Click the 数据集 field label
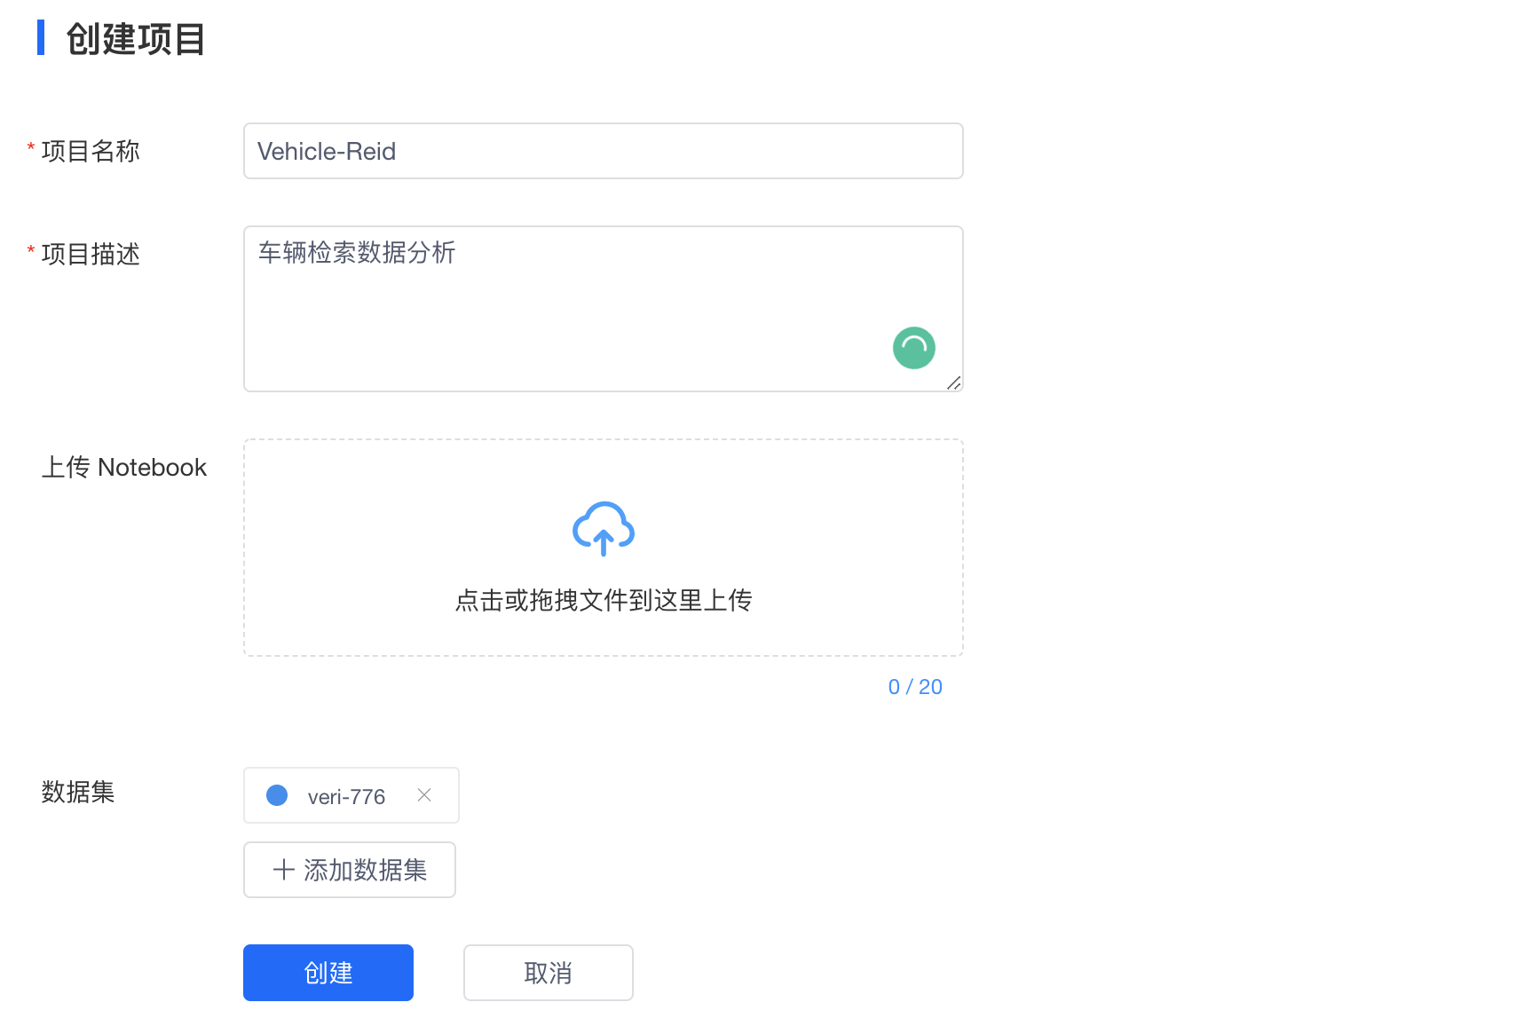This screenshot has width=1532, height=1026. pos(78,793)
